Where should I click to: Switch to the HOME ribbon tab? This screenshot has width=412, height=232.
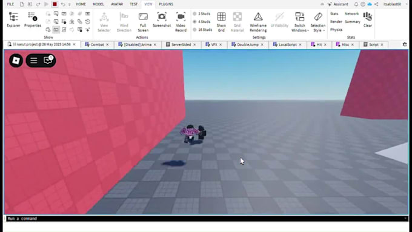pyautogui.click(x=81, y=4)
